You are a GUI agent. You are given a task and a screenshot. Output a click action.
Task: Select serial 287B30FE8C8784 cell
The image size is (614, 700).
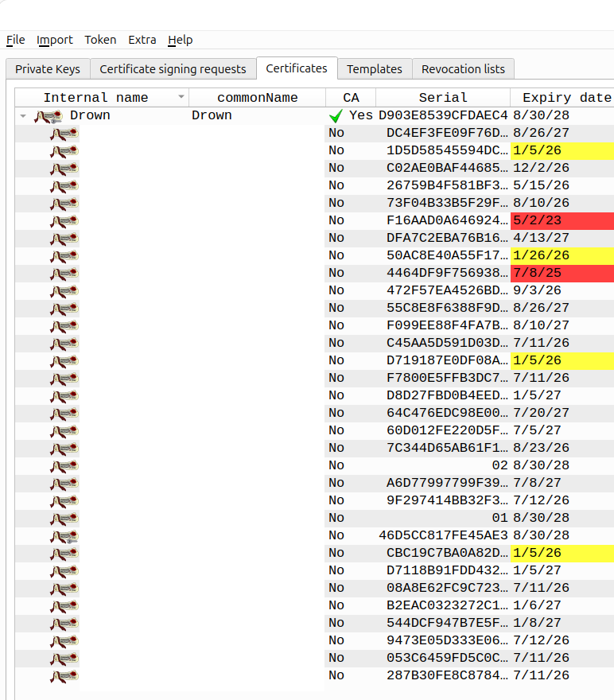pos(443,675)
